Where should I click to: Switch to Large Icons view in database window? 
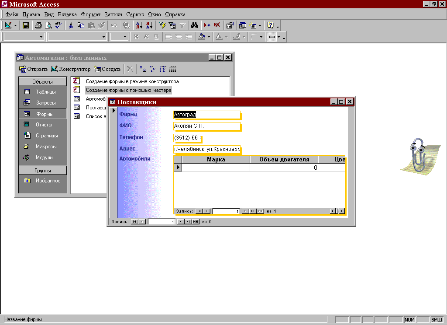tap(143, 69)
